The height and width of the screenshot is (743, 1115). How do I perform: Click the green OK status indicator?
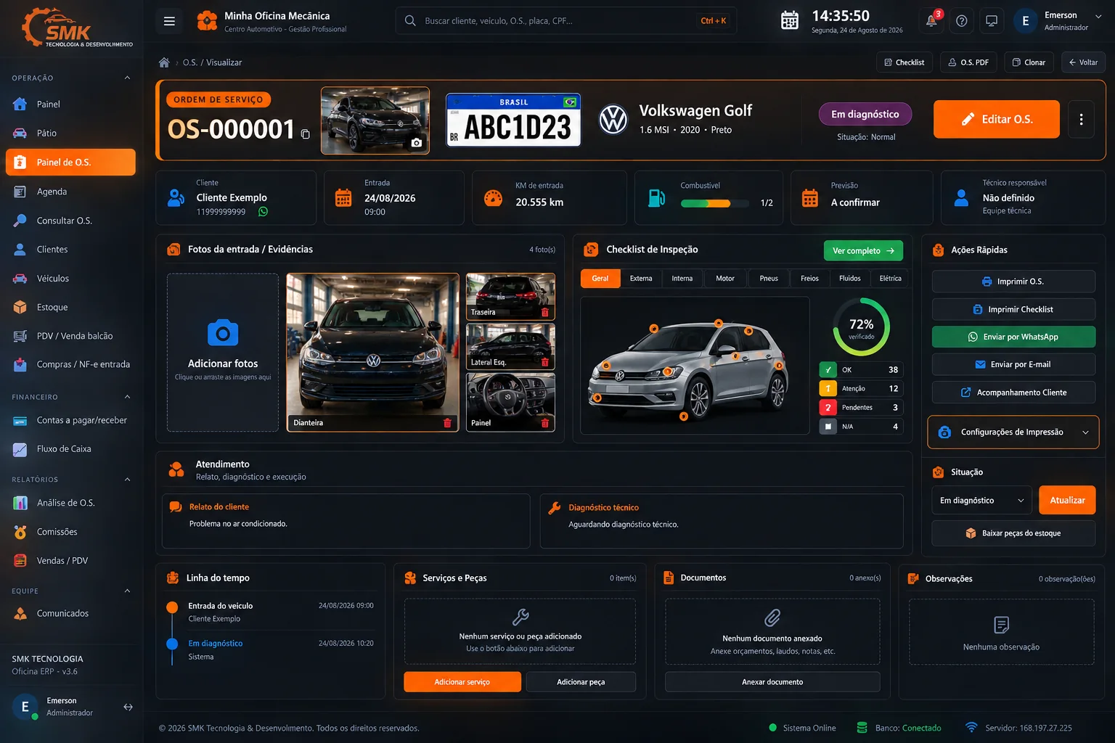(x=828, y=370)
